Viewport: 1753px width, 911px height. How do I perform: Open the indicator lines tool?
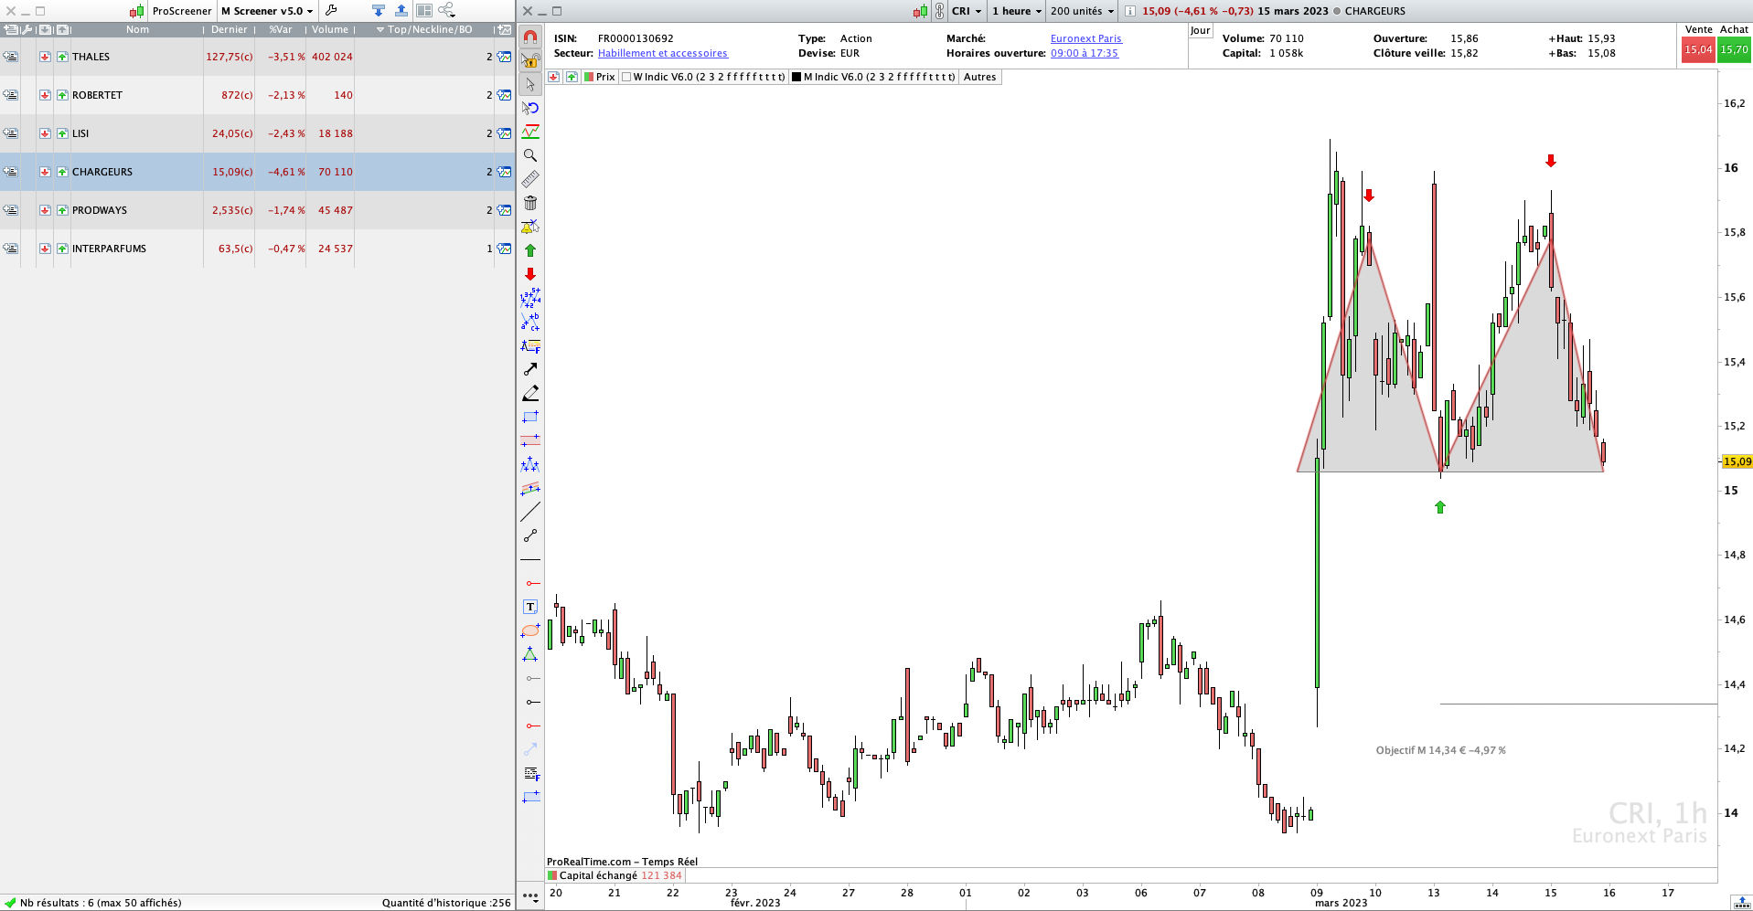coord(530,132)
